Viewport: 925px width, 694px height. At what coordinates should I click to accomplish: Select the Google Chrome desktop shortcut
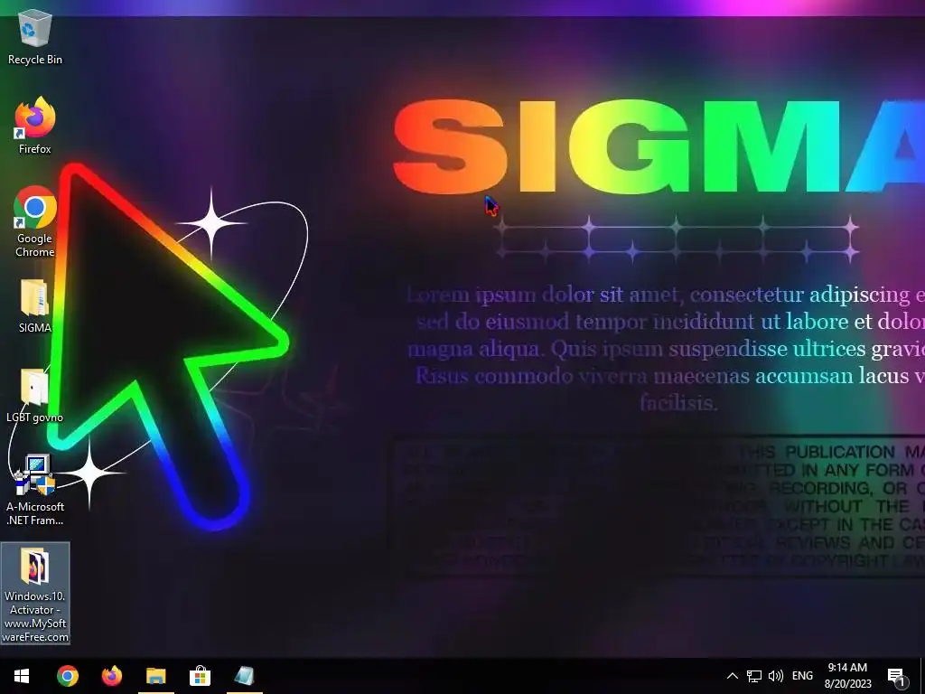point(35,222)
